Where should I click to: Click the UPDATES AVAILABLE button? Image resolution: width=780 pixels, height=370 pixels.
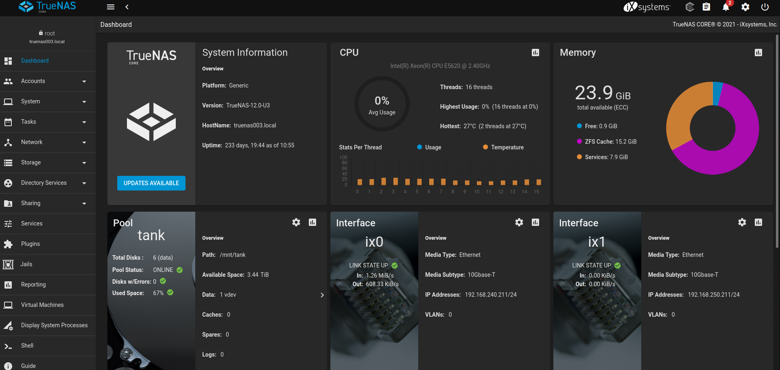click(x=151, y=183)
